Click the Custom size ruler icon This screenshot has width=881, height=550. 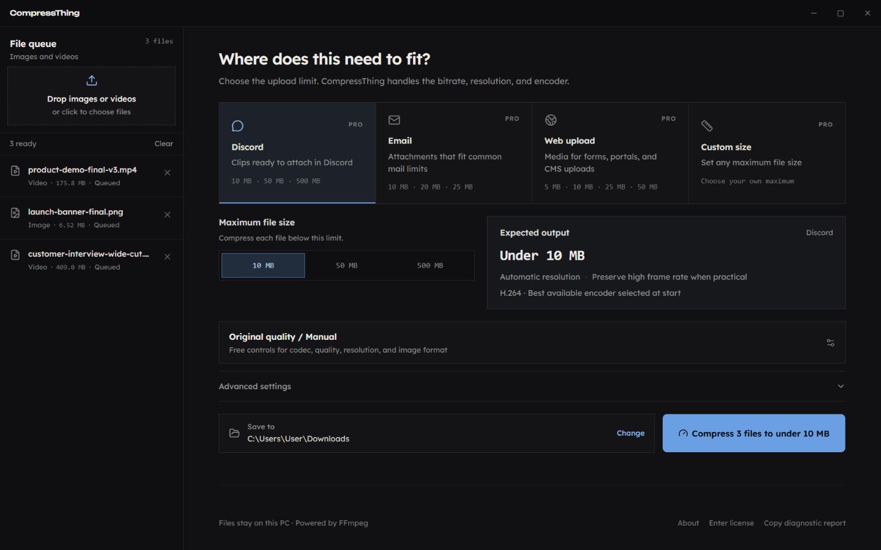tap(707, 126)
